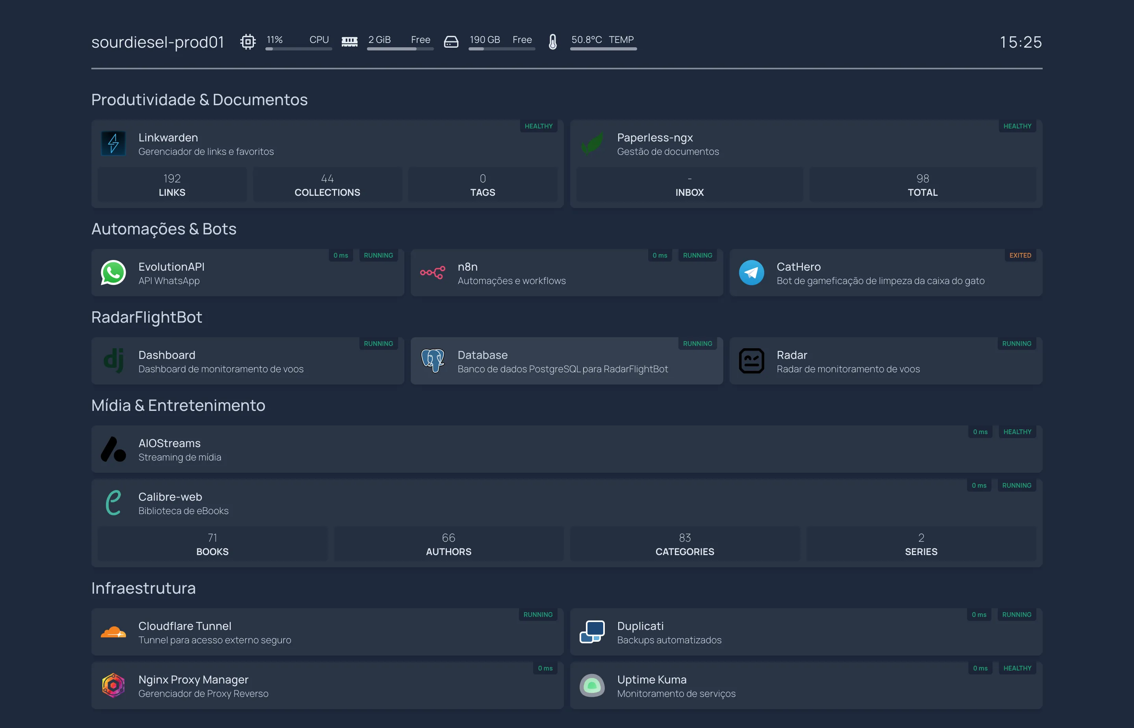Click the CPU chip icon in header
This screenshot has width=1134, height=728.
click(248, 42)
